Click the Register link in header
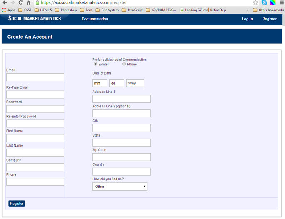The height and width of the screenshot is (219, 285). click(x=269, y=19)
